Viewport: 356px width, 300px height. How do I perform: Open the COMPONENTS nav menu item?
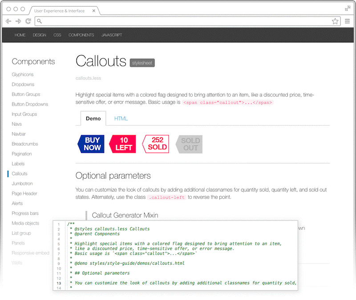(81, 35)
